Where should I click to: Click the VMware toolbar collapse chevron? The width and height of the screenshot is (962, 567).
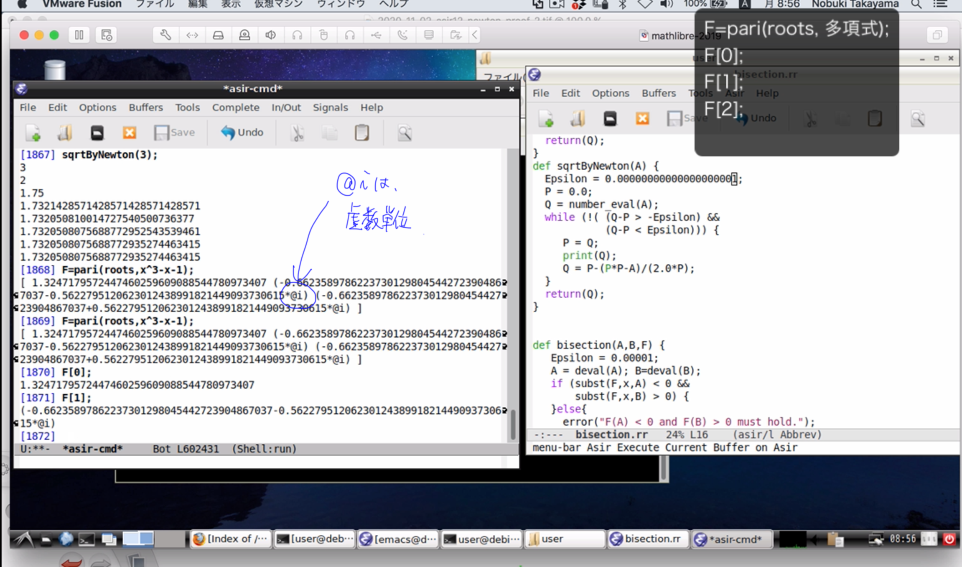coord(475,35)
